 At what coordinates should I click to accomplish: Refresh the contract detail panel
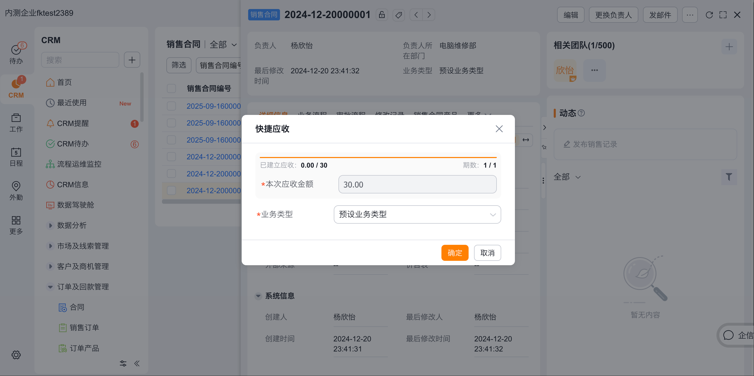coord(709,15)
